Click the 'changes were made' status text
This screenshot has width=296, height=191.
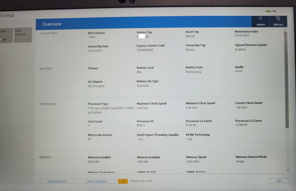pos(141,181)
